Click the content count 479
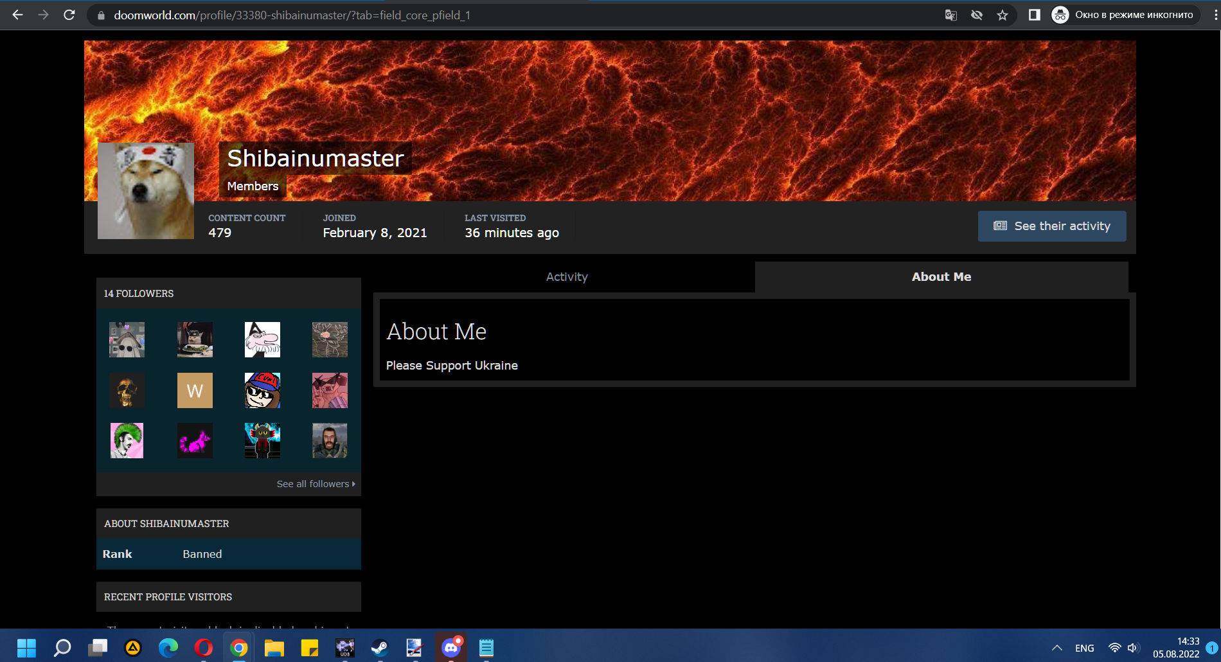 coord(220,233)
